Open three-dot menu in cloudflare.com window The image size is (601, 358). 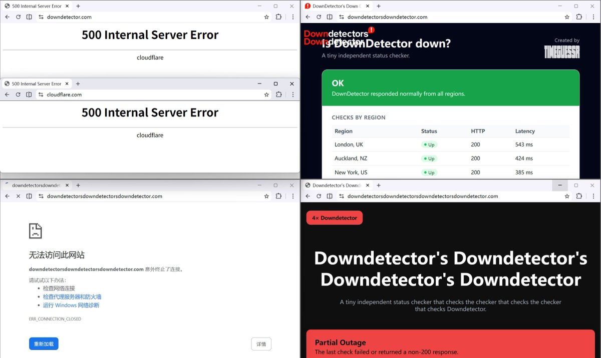coord(293,94)
